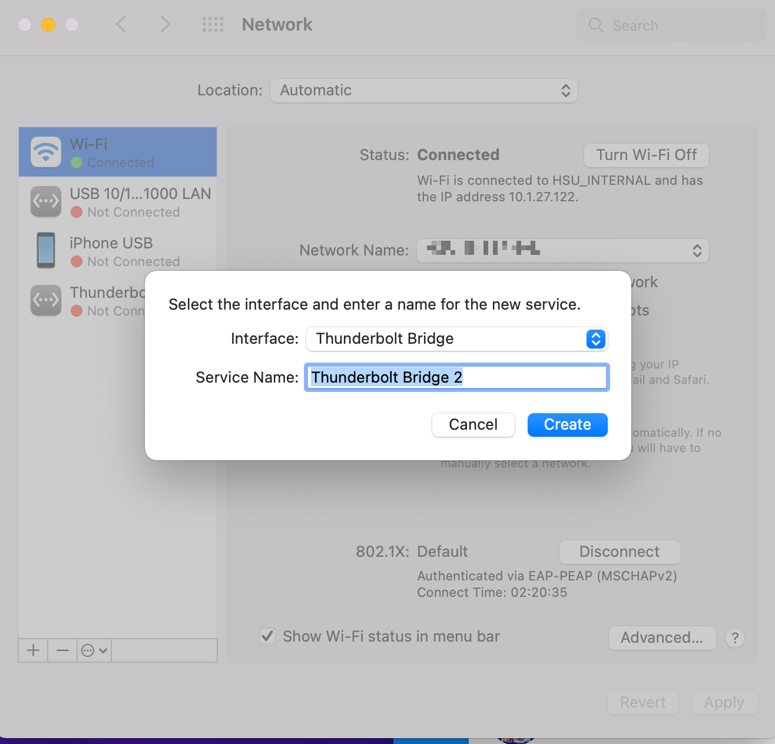
Task: Click the magnifying glass search icon
Action: coord(596,25)
